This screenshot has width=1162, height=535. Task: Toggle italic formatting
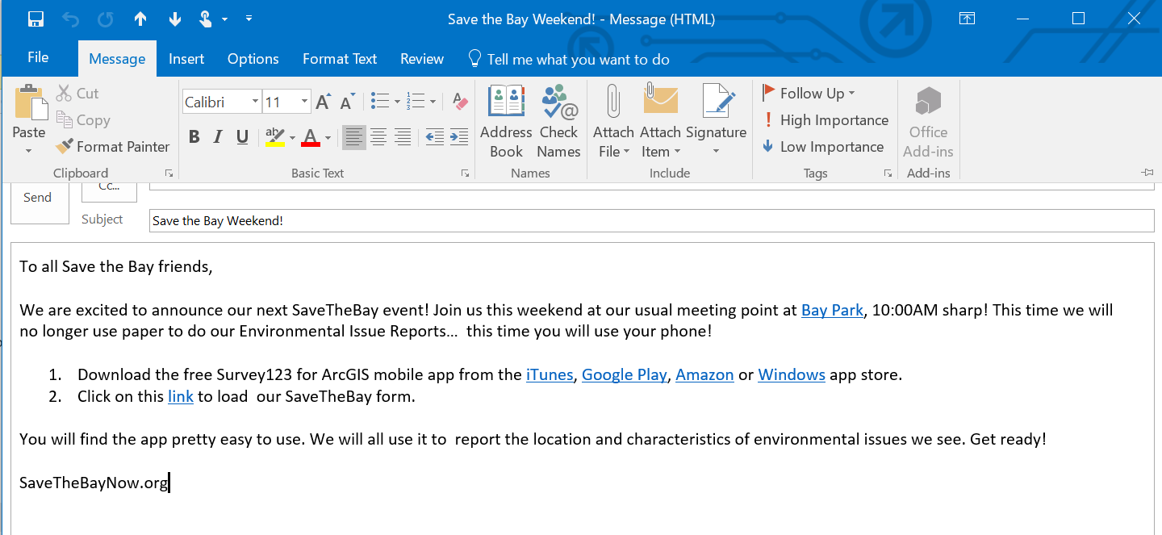point(218,137)
